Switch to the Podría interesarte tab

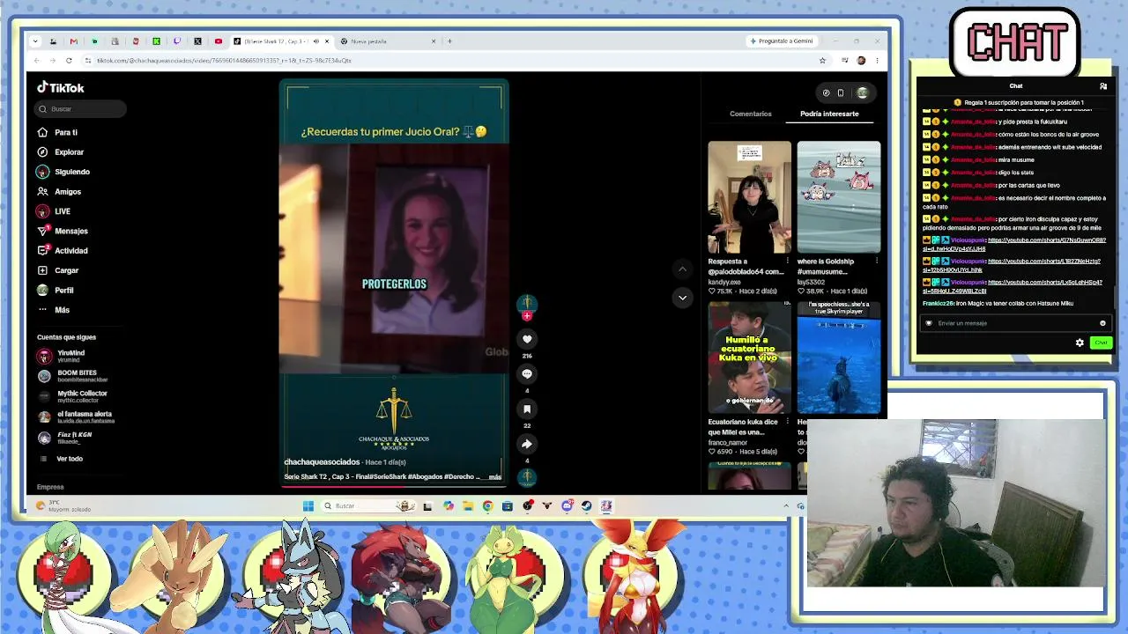click(829, 114)
